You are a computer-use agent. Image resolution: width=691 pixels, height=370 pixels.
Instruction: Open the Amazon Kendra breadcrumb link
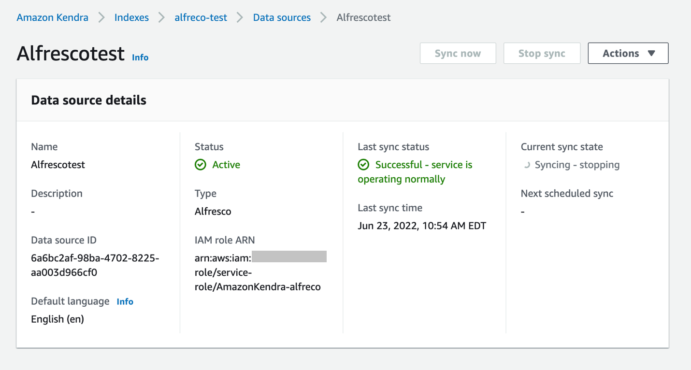pyautogui.click(x=52, y=18)
